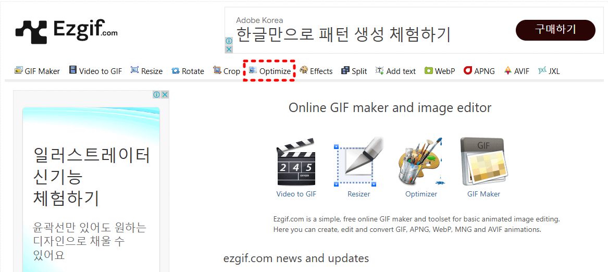The image size is (608, 272).
Task: Click the Add text icon
Action: coord(380,71)
